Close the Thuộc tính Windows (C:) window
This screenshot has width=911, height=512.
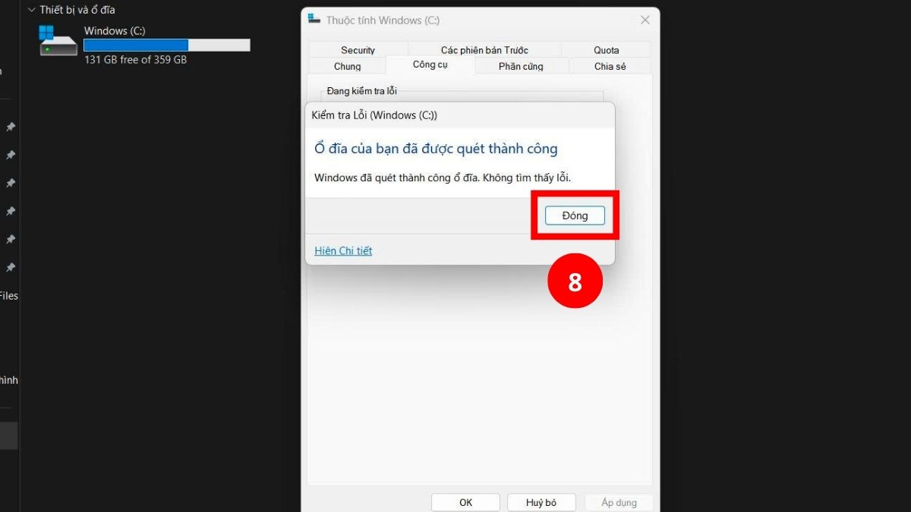coord(645,20)
